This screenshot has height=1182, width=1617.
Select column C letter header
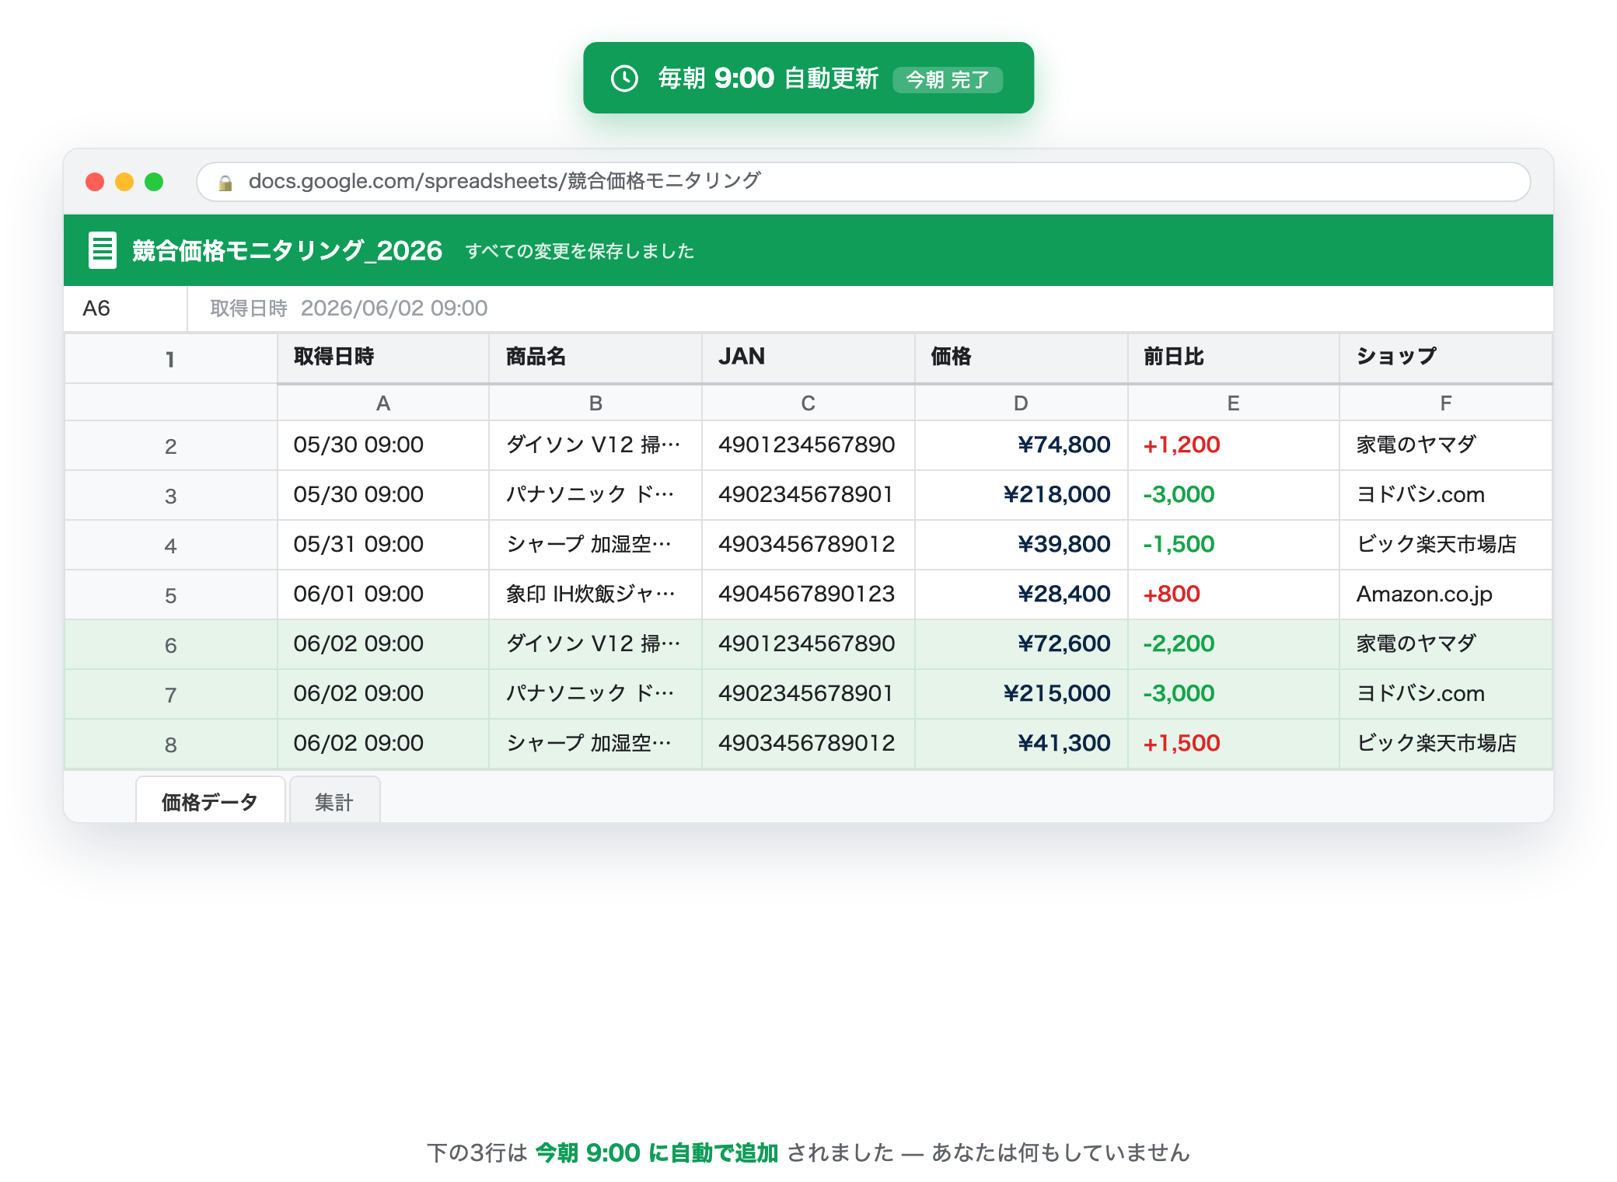tap(808, 403)
